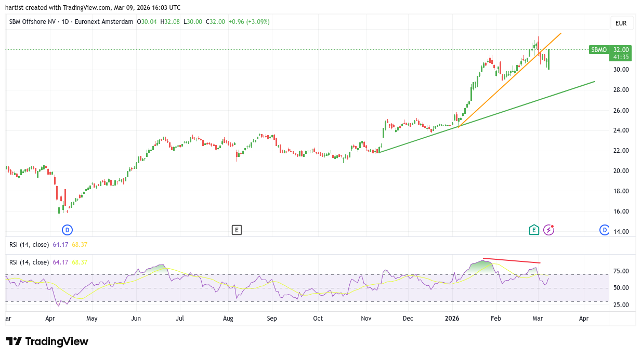
Task: Select the red RSI divergence line
Action: 512,260
